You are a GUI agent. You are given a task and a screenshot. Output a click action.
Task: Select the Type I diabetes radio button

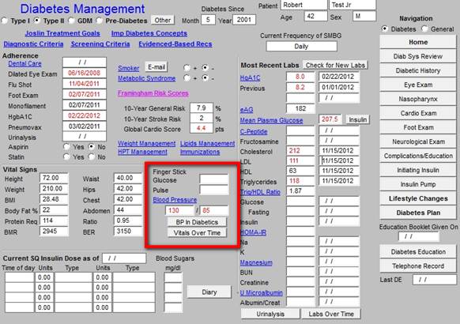click(5, 21)
